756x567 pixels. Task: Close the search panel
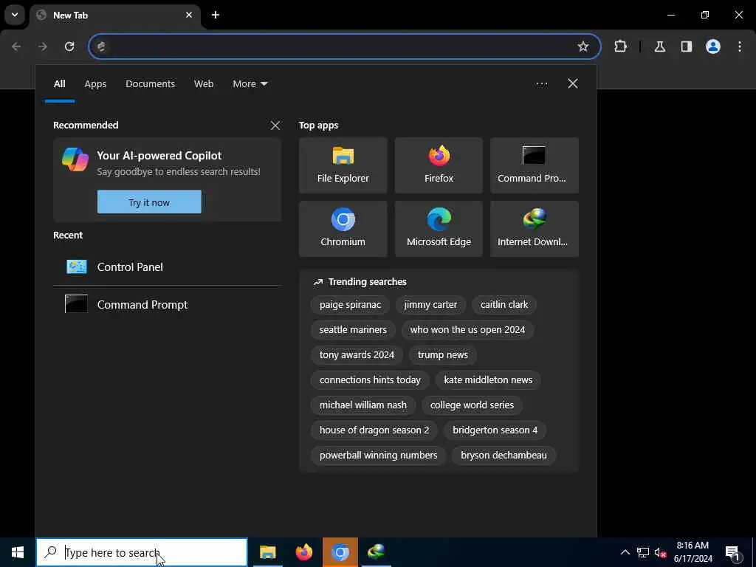coord(573,84)
